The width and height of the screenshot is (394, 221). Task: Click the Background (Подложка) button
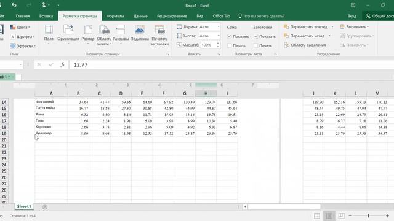pyautogui.click(x=140, y=33)
